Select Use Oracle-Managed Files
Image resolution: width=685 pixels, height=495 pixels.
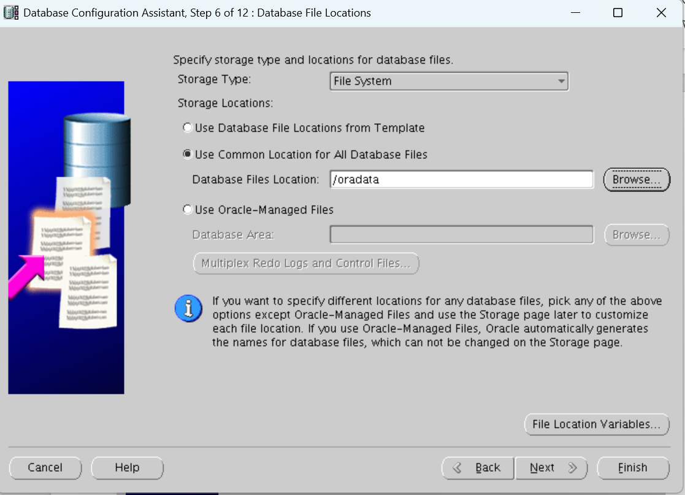pyautogui.click(x=187, y=210)
